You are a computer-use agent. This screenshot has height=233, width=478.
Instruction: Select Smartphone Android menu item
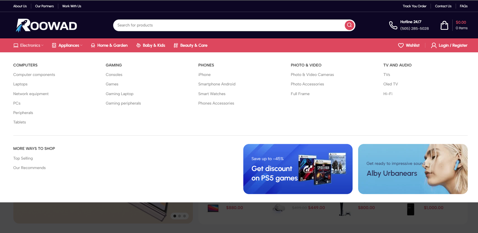pos(217,84)
